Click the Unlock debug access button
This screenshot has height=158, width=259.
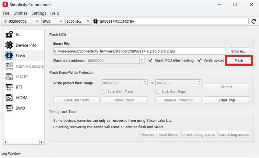tap(198, 135)
